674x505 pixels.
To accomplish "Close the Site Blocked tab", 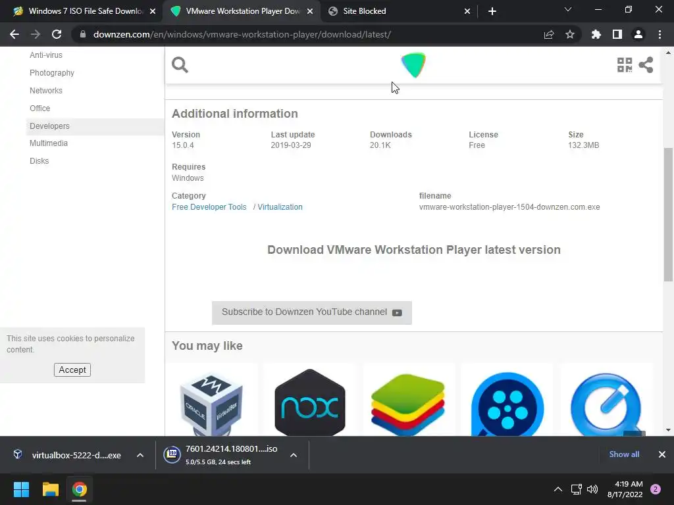I will (467, 11).
